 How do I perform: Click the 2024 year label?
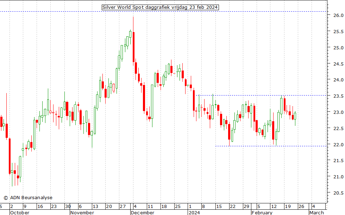(x=194, y=213)
